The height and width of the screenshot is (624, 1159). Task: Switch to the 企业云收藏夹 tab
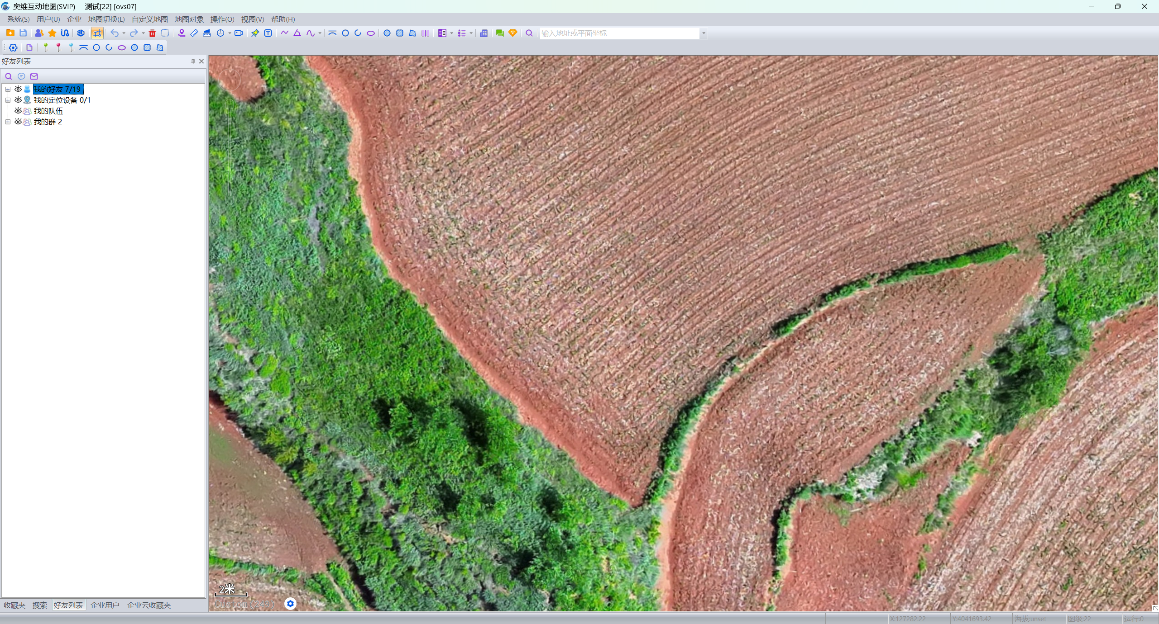[149, 605]
